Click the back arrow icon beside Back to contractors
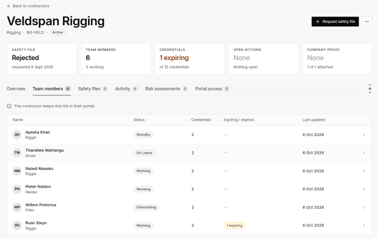The width and height of the screenshot is (377, 239). coord(9,6)
